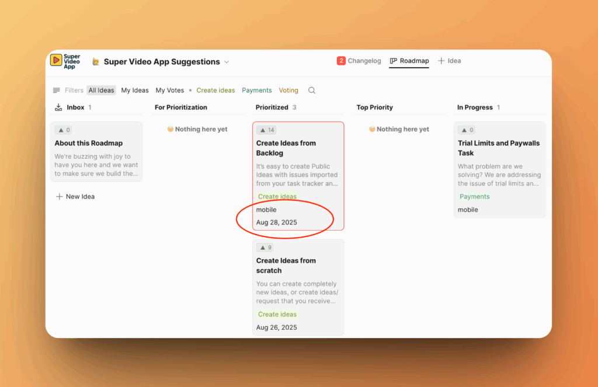Expand the Super Video App Suggestions dropdown
Viewport: 598px width, 387px height.
click(x=227, y=62)
